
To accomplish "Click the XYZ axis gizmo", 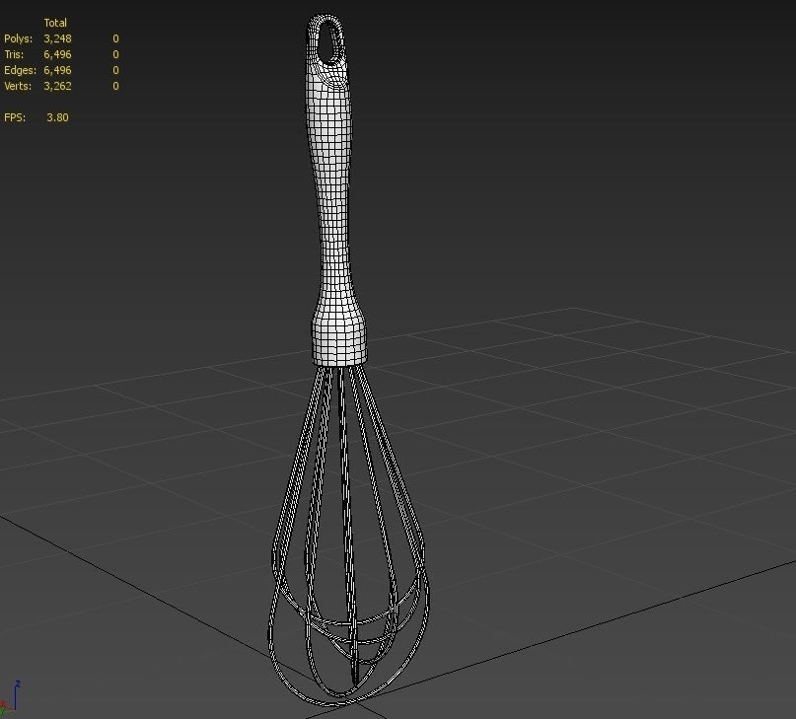I will pos(10,698).
